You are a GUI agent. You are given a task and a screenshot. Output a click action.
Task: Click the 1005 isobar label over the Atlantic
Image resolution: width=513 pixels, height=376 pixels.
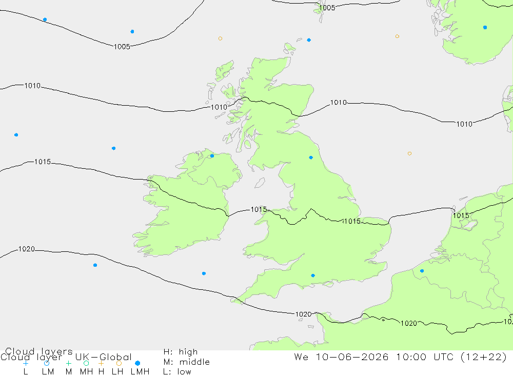pos(122,47)
